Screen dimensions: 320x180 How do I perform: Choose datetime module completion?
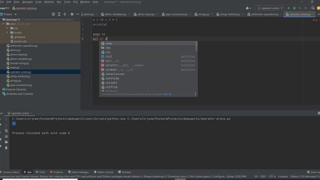point(148,78)
